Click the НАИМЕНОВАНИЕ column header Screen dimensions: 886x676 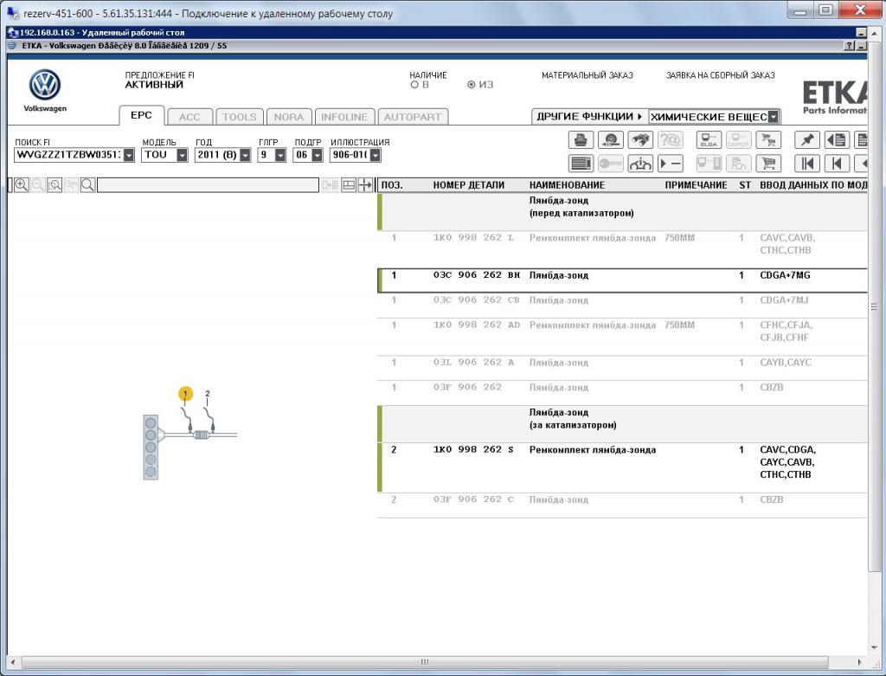[x=567, y=185]
